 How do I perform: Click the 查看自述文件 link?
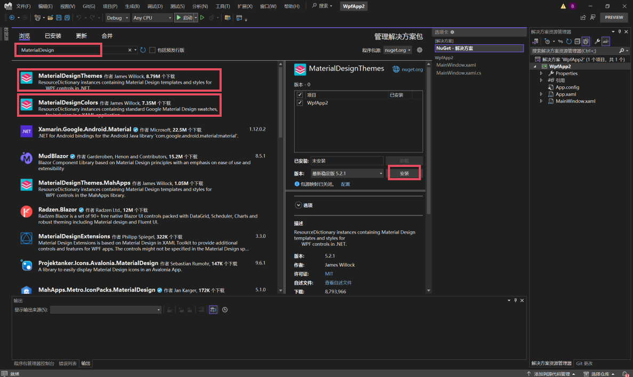tap(338, 283)
